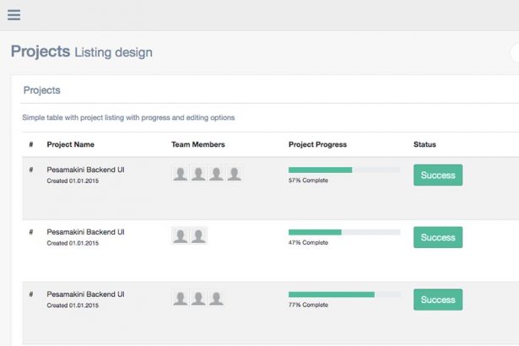Click fourth avatar in first project row
Screen dimensions: 519x346
235,174
